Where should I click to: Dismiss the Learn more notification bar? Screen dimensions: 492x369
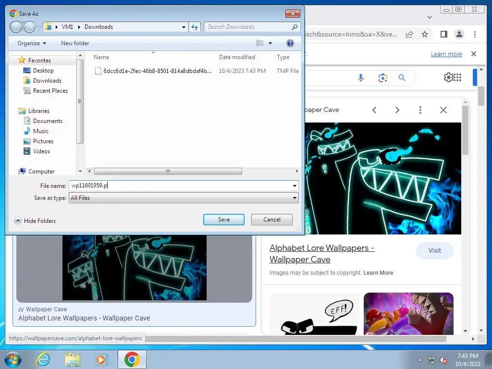click(474, 54)
